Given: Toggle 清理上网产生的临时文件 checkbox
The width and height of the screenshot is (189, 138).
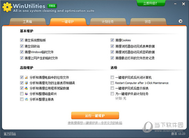Looking at the screenshot, I should (x=22, y=58).
